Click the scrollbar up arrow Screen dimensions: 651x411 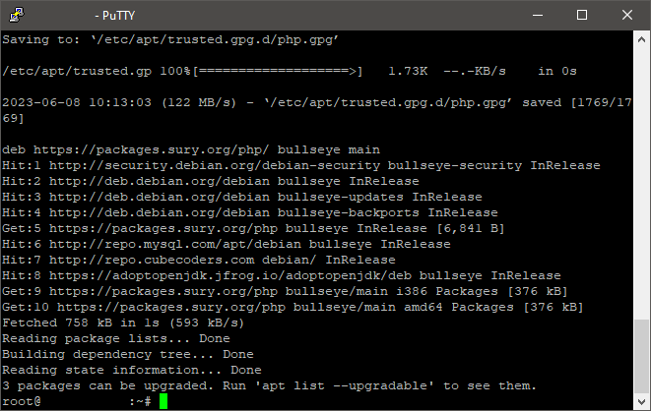642,39
